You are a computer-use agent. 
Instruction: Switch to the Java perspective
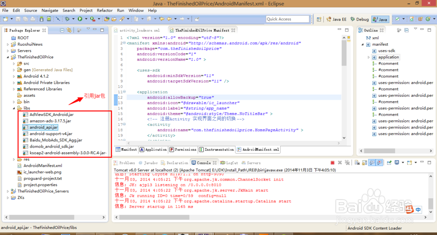pyautogui.click(x=380, y=19)
